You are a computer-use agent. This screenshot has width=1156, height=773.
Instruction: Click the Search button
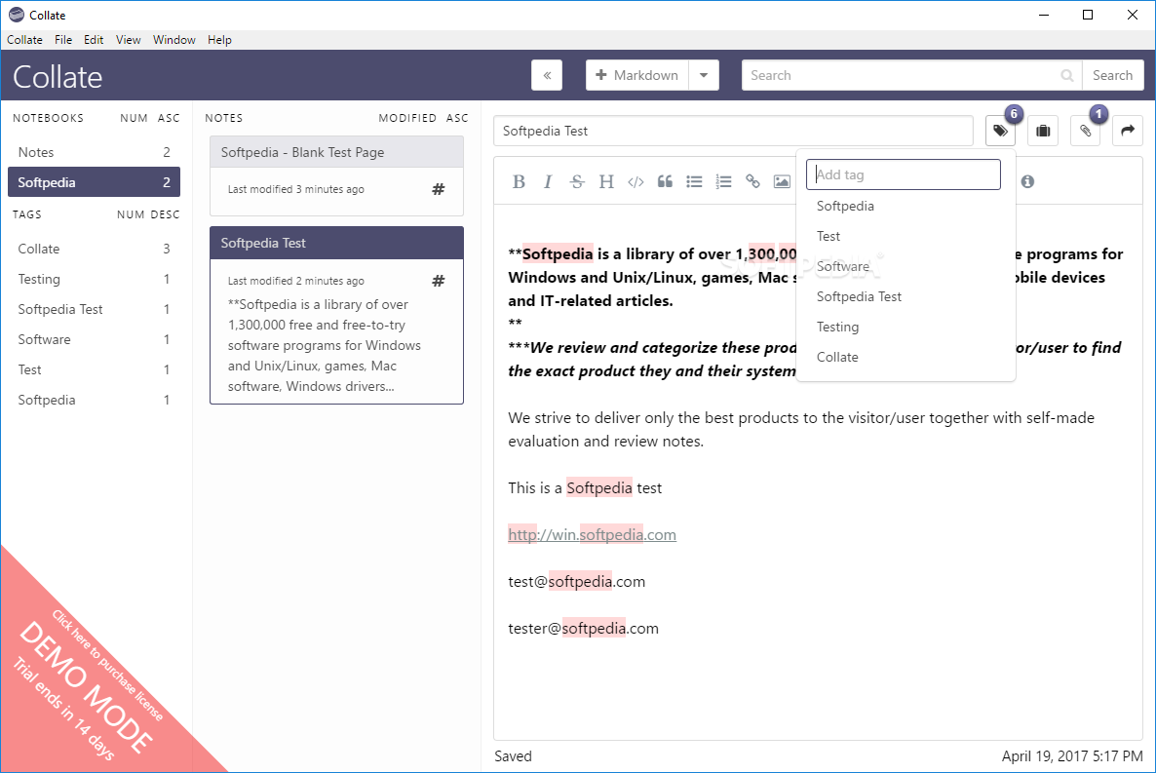tap(1112, 75)
